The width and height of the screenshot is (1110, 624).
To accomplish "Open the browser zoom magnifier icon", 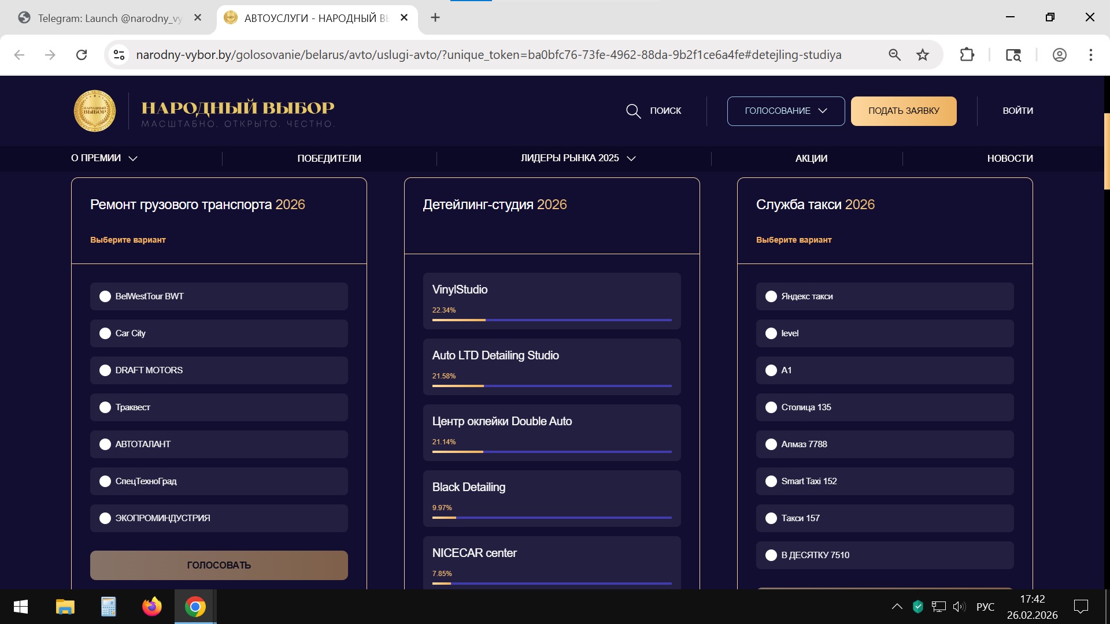I will coord(894,55).
